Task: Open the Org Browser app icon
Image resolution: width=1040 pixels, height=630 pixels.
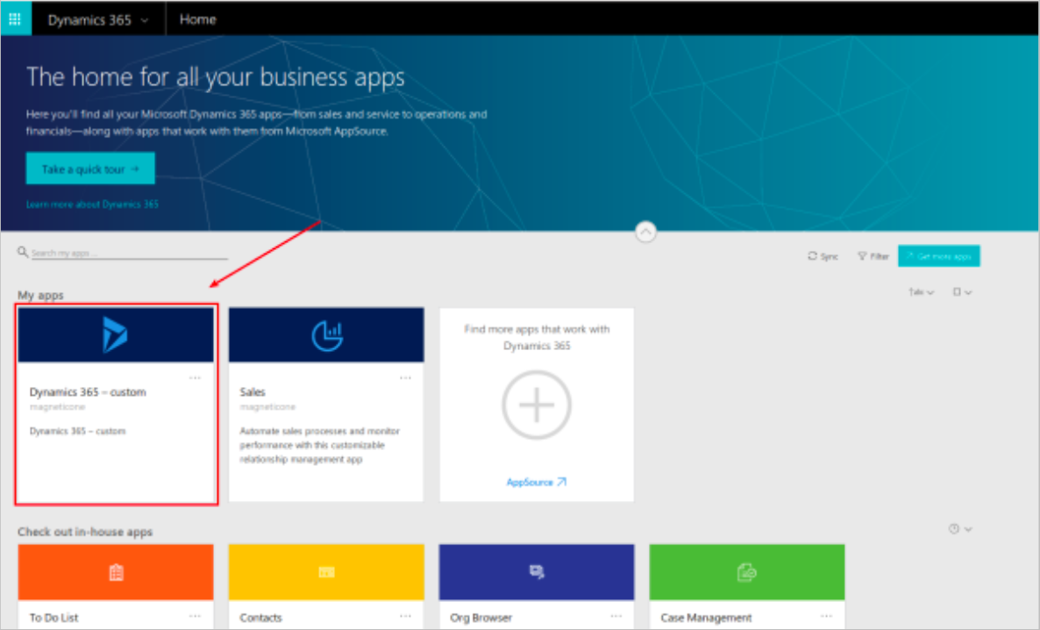Action: [536, 571]
